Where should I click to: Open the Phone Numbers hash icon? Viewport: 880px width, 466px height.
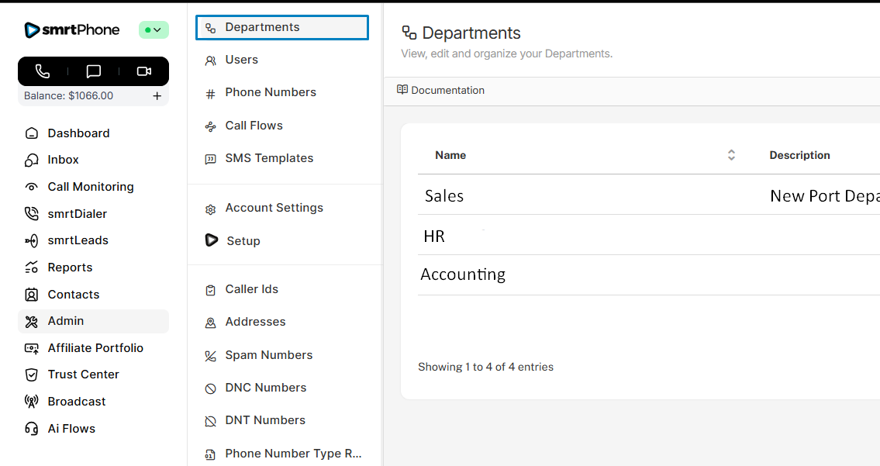point(210,93)
